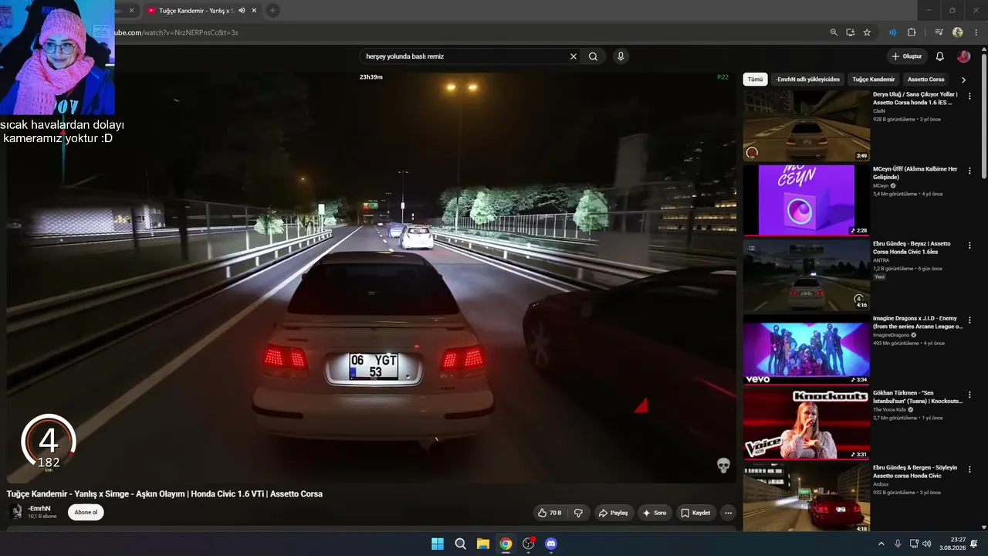The height and width of the screenshot is (556, 988).
Task: Open options for Imagine Dragons Enemy video
Action: tap(969, 320)
